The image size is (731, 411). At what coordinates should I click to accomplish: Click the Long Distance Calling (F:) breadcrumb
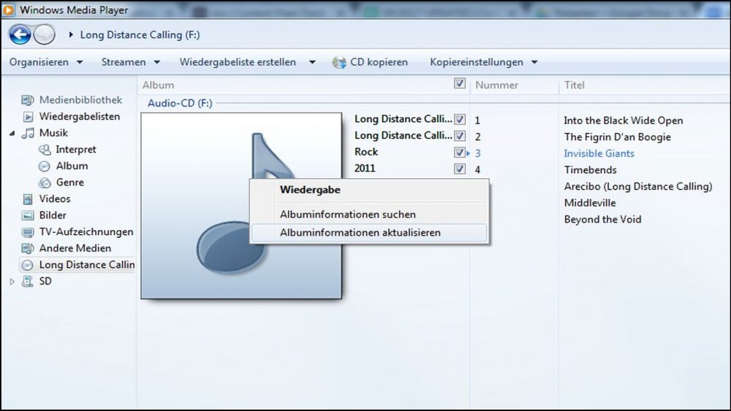click(x=140, y=35)
